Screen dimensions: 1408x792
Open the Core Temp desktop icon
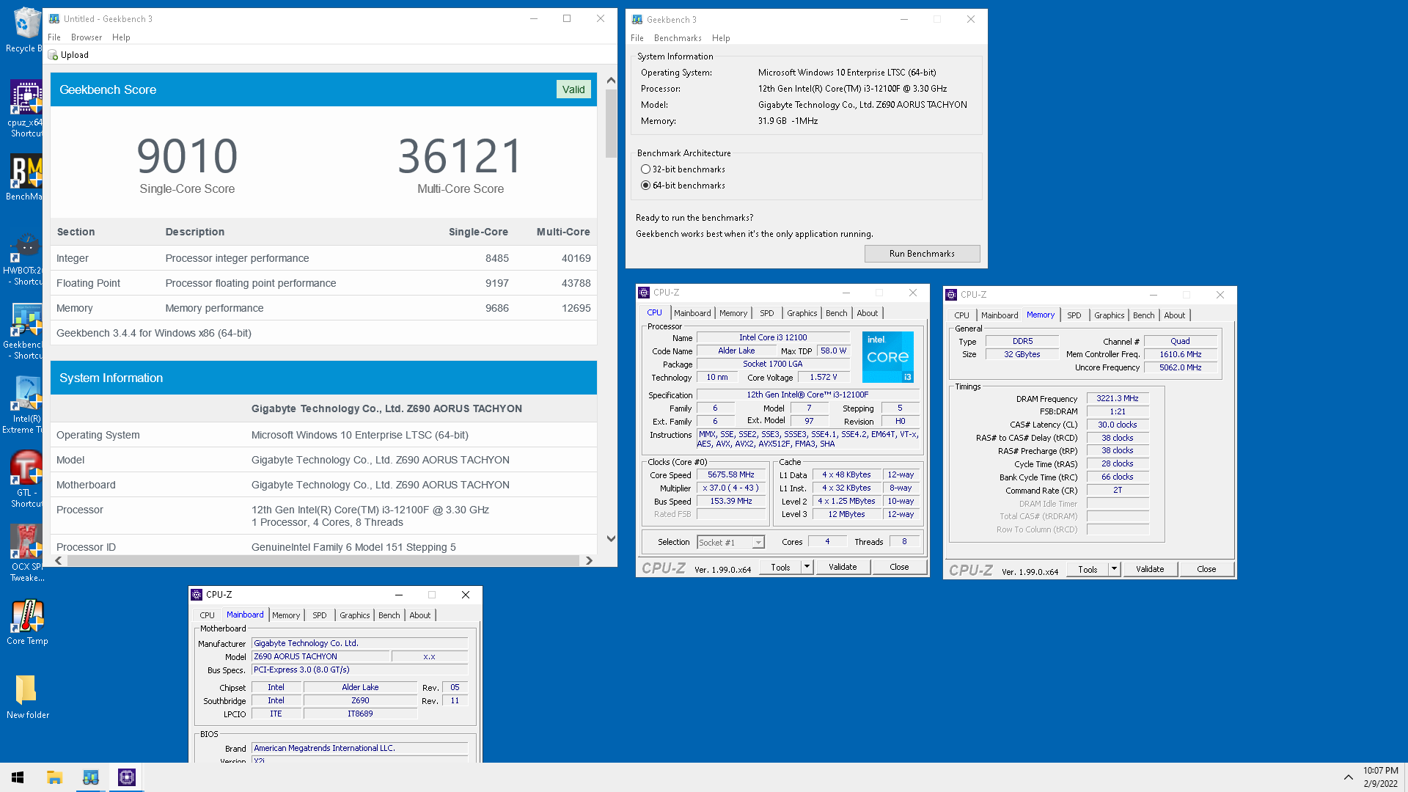(x=27, y=622)
